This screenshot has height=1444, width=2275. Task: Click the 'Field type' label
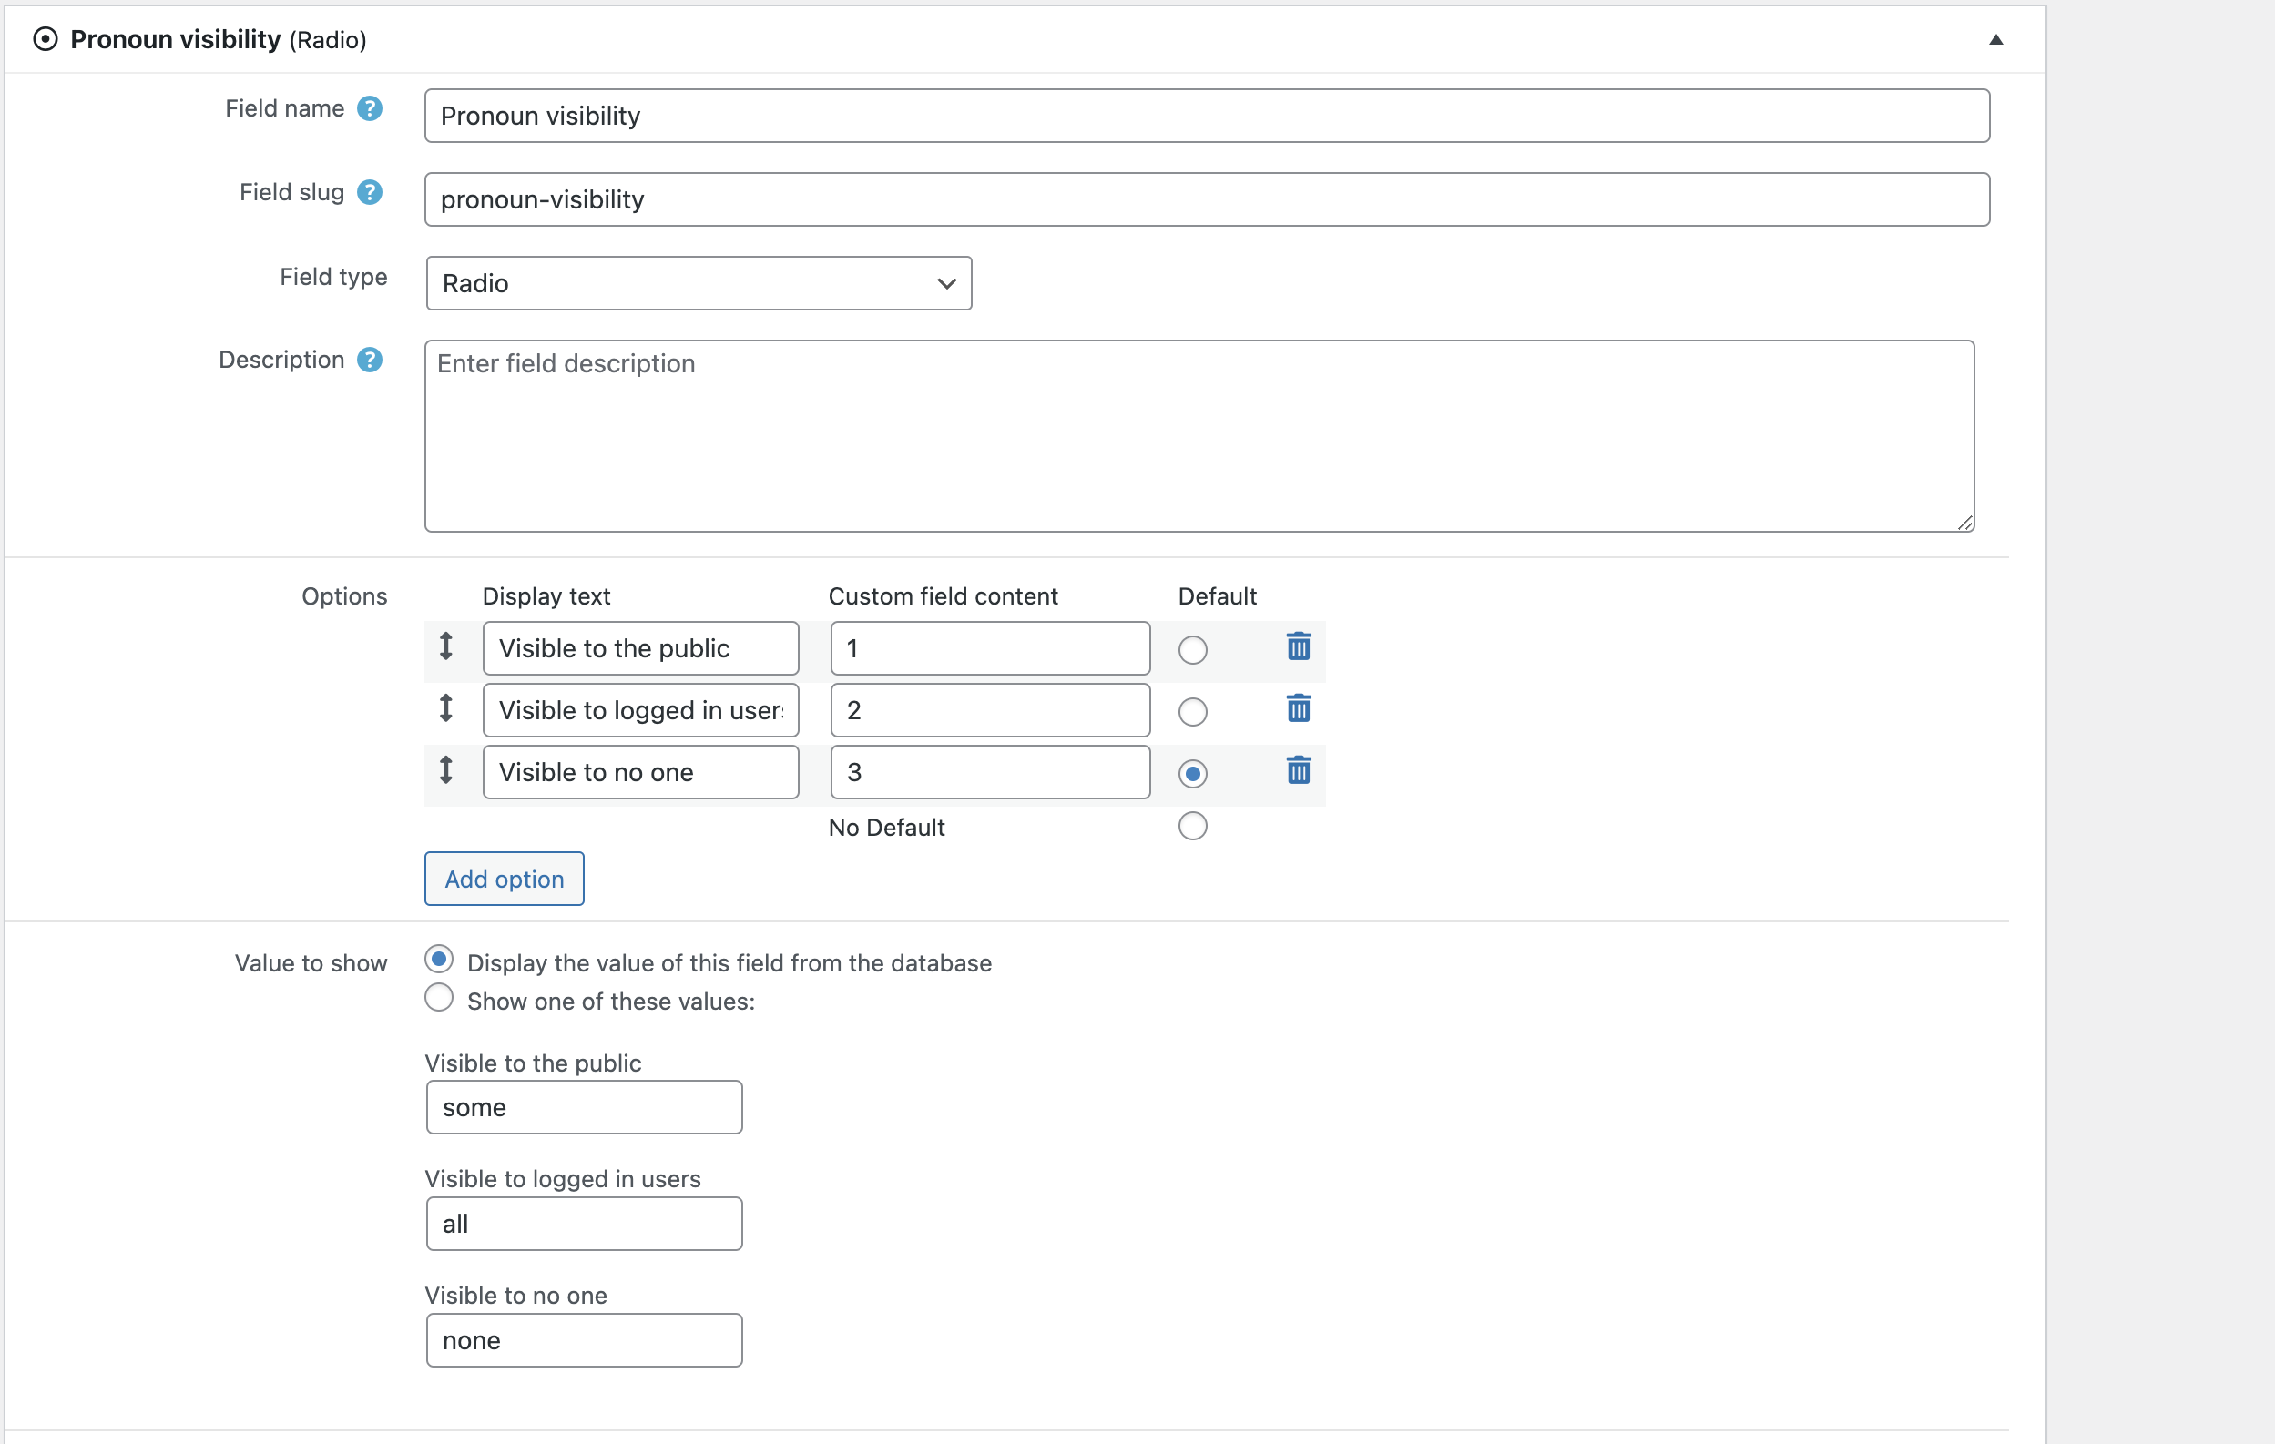[333, 277]
